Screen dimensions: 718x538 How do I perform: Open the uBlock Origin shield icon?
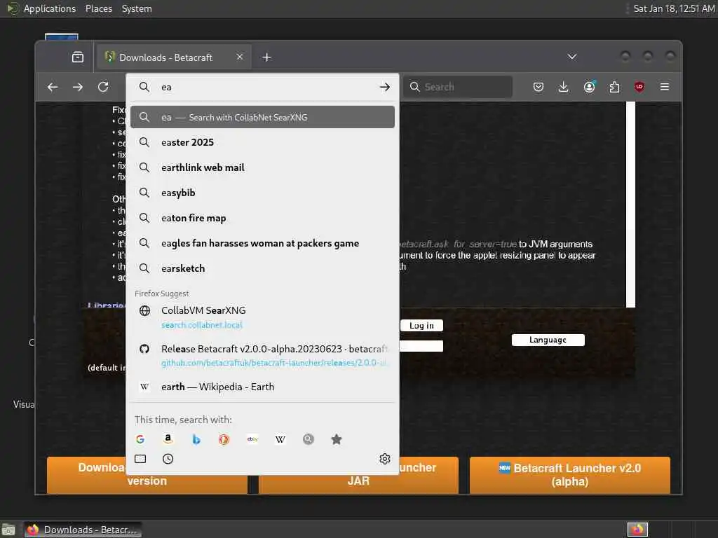639,87
